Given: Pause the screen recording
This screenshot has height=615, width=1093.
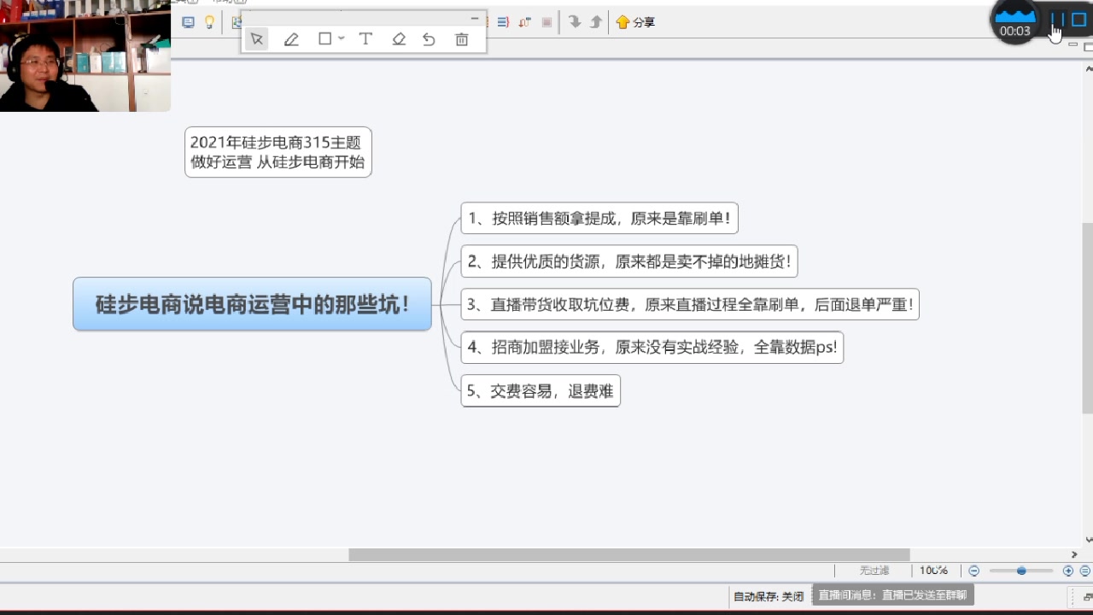Looking at the screenshot, I should 1058,20.
